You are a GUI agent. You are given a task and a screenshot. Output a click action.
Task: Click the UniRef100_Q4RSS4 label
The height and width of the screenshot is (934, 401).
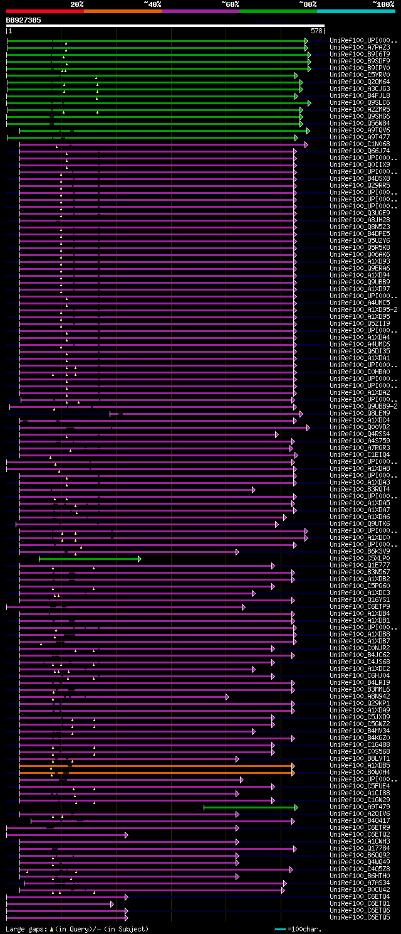pos(360,434)
